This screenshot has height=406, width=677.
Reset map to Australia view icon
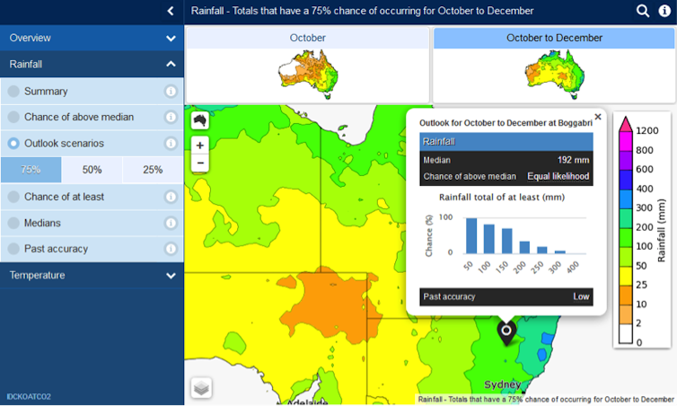click(200, 119)
